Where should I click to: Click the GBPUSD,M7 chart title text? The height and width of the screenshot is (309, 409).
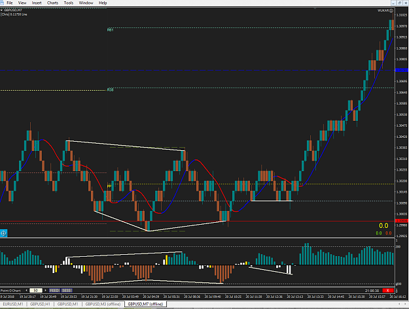tap(13, 10)
